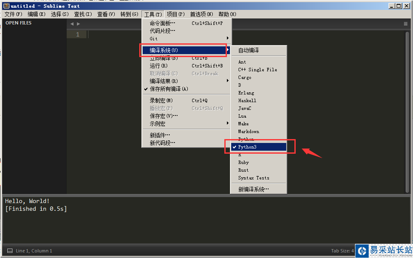The width and height of the screenshot is (413, 258).
Task: Select Syntax Tests build system
Action: pyautogui.click(x=259, y=178)
